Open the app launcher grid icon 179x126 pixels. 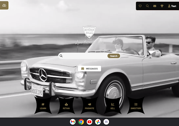pyautogui.click(x=106, y=122)
